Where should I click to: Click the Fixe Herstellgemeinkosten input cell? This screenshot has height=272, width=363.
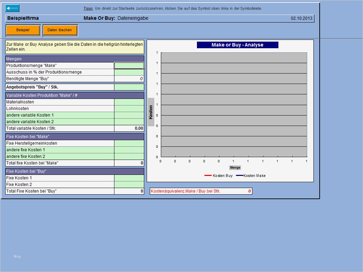tap(129, 143)
